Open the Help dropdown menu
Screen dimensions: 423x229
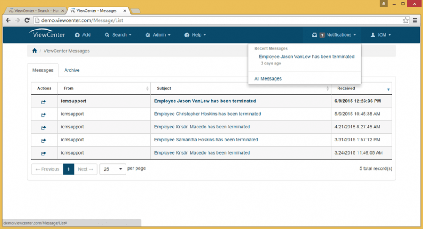pos(195,35)
